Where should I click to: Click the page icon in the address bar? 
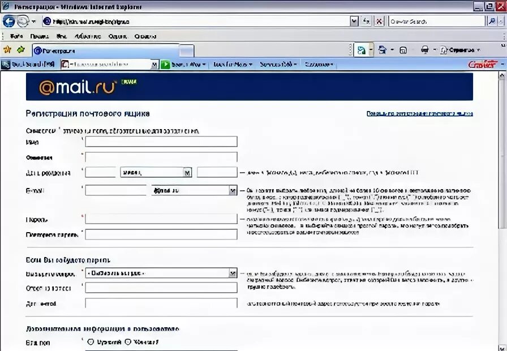[x=47, y=22]
